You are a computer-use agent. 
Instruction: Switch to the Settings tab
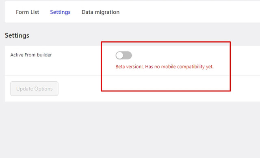pos(60,12)
